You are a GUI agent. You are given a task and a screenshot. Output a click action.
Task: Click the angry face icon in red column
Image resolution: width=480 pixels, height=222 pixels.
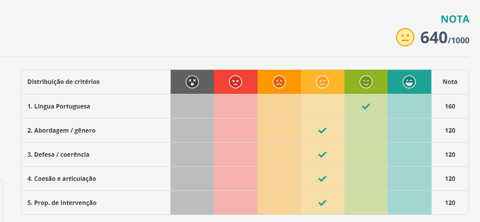pos(235,82)
